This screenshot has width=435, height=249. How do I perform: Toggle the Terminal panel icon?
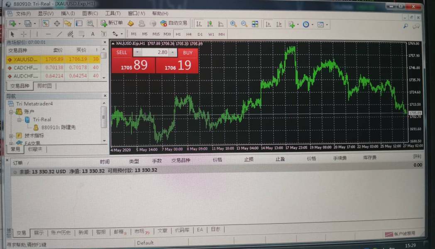(79, 24)
